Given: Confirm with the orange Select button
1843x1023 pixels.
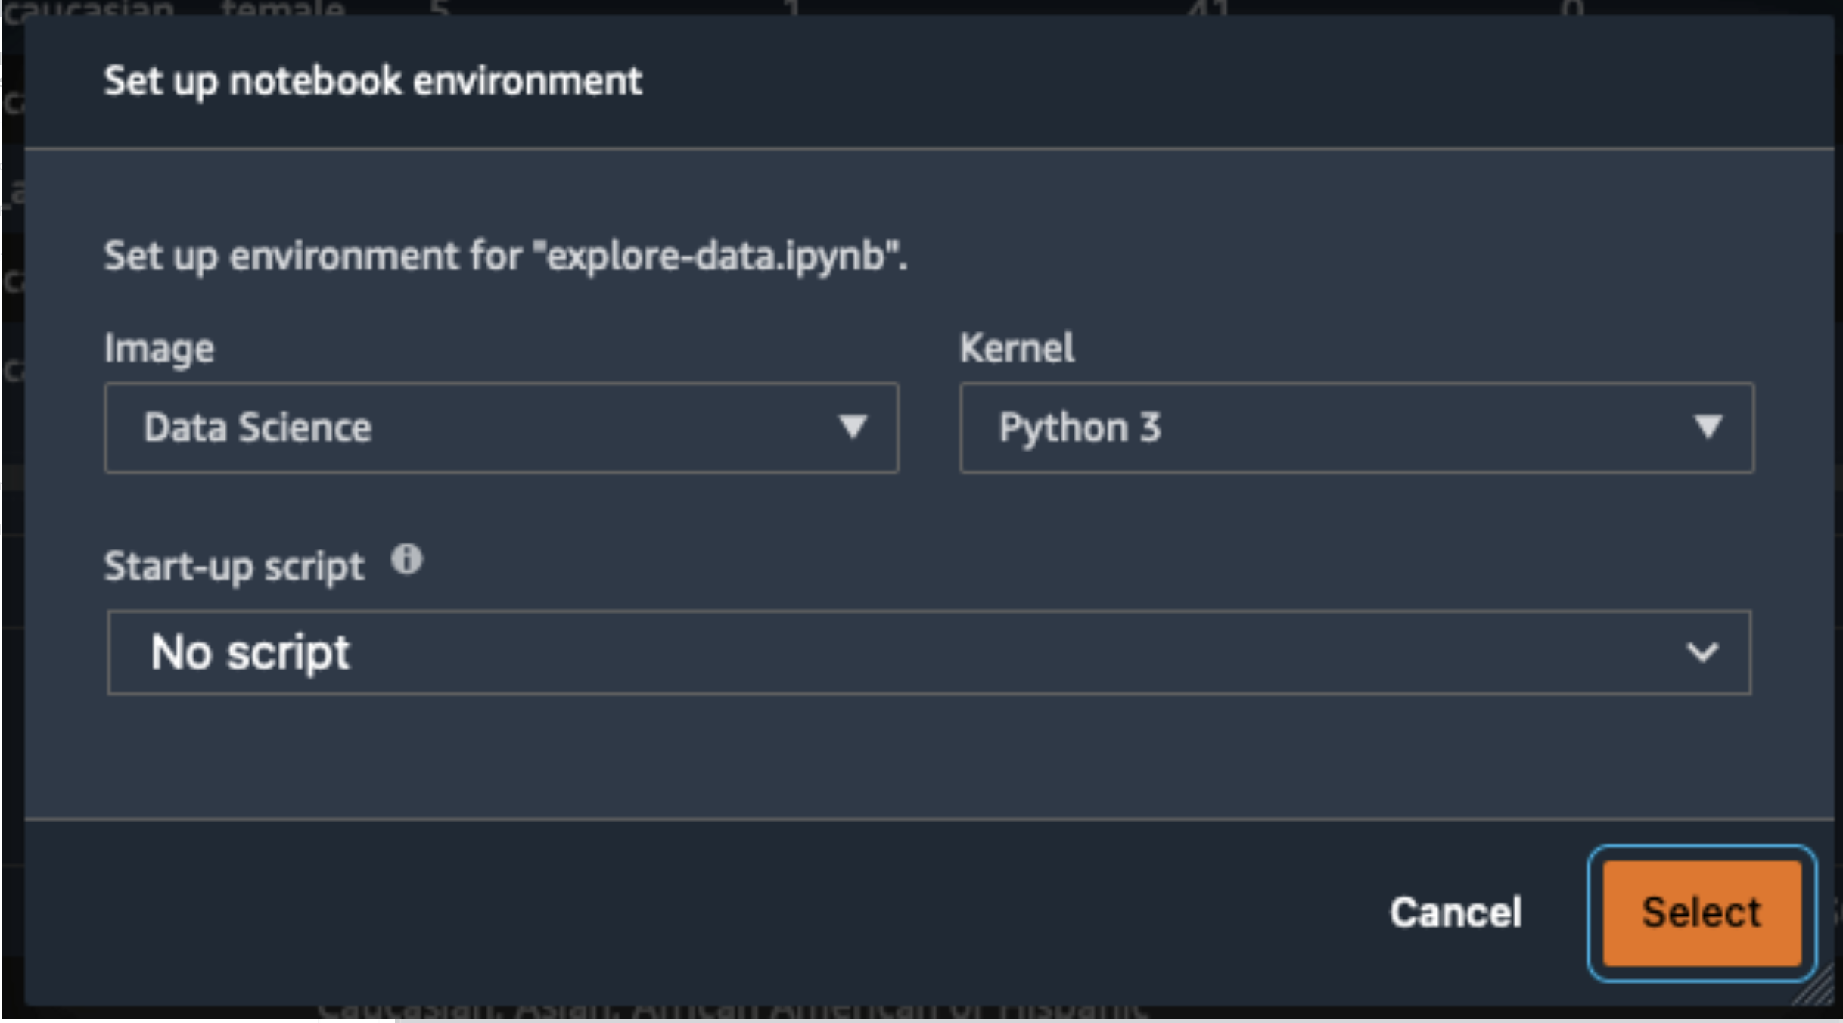Looking at the screenshot, I should click(x=1702, y=913).
